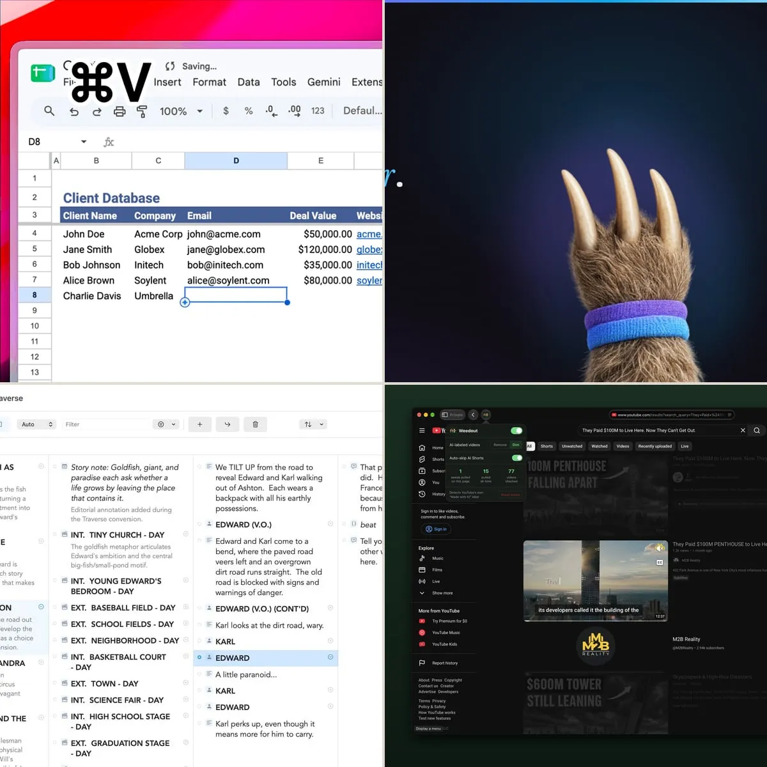Choose Dim for AI-labeled videos

tap(516, 445)
